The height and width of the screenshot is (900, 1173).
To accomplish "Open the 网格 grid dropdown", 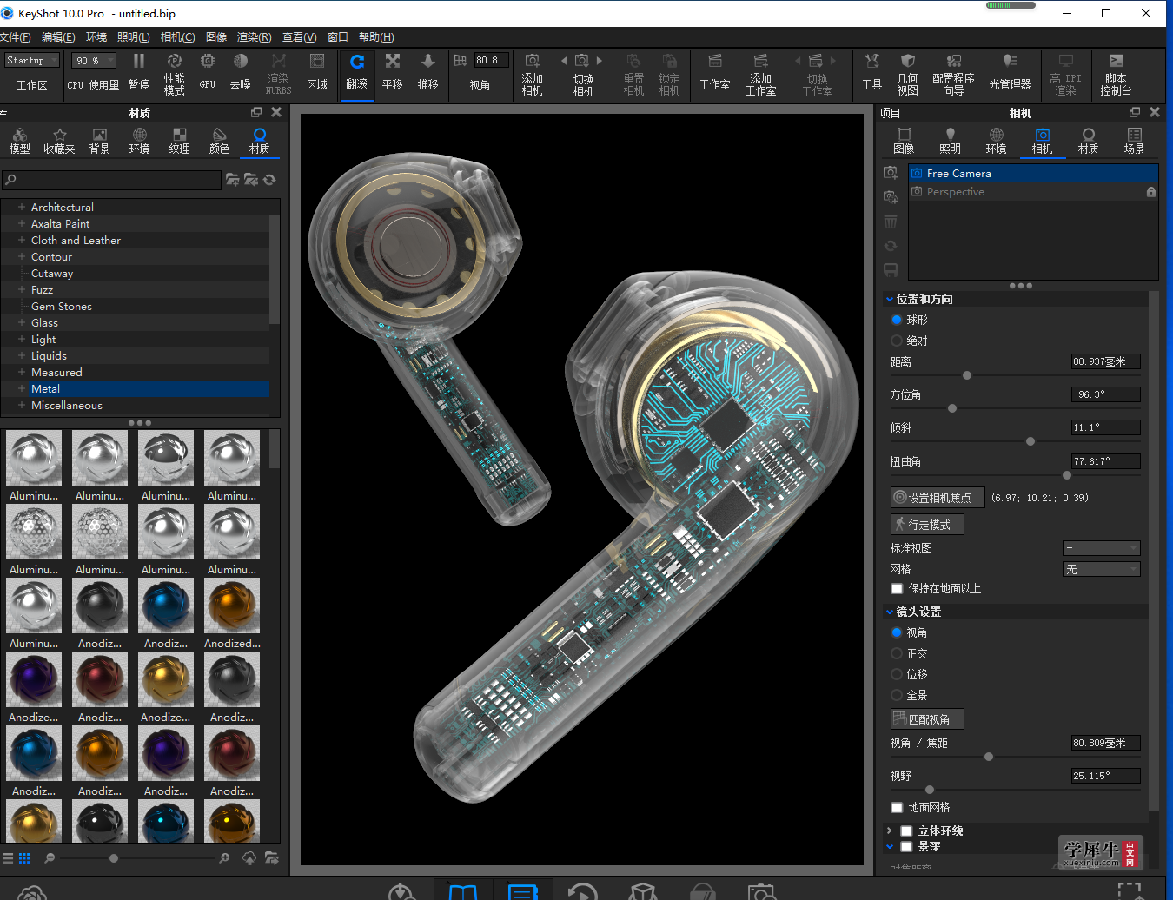I will coord(1101,569).
